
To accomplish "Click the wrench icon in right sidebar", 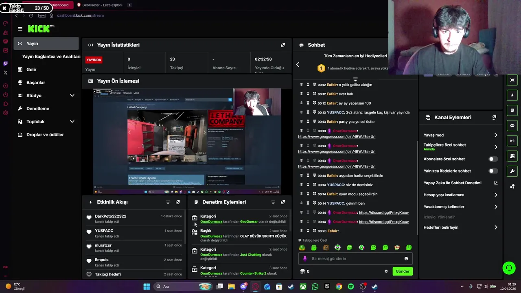I will 512,171.
